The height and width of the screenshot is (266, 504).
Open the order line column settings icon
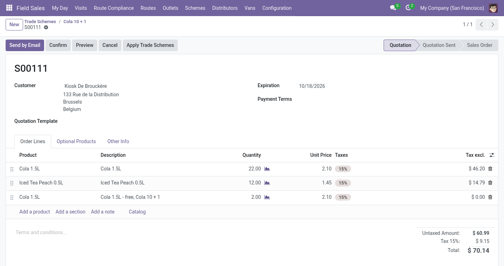pos(492,155)
